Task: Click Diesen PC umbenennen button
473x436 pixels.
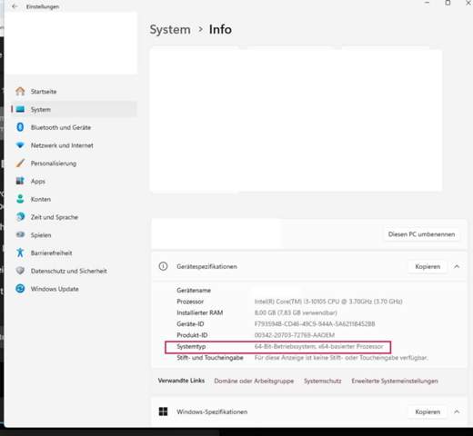Action: (x=421, y=234)
